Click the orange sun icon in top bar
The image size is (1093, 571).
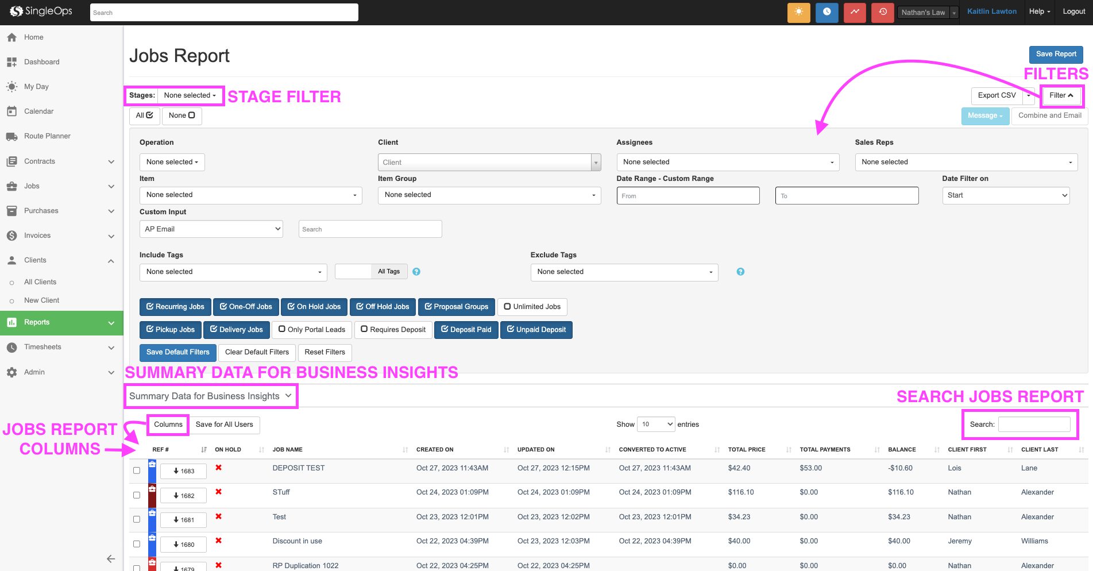(x=798, y=12)
